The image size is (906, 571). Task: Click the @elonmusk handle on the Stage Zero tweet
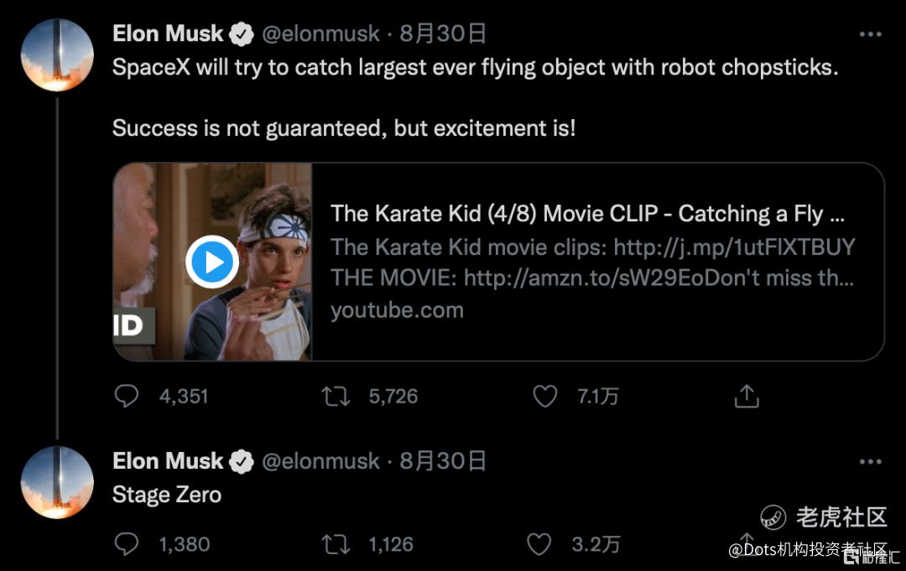(321, 461)
